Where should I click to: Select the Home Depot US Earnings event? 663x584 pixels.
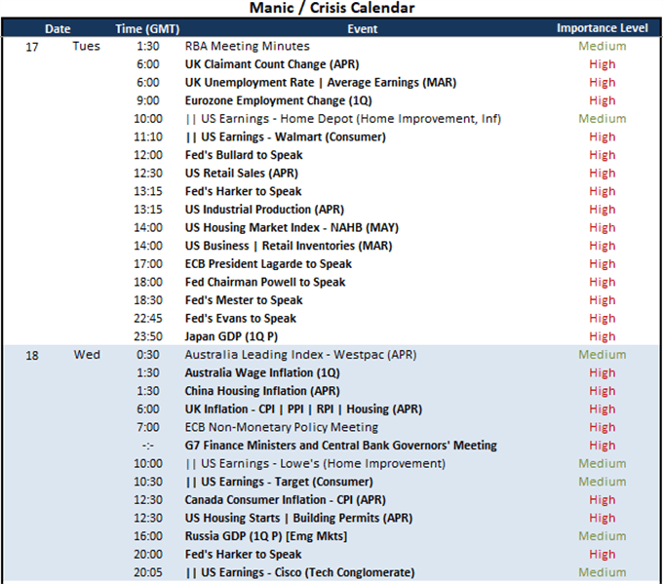click(x=343, y=119)
